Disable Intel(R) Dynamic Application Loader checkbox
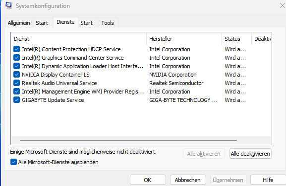The height and width of the screenshot is (186, 286). 16,66
